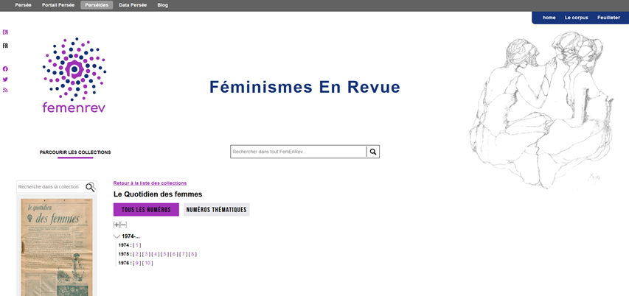
Task: Select the Numéros thématiques tab
Action: 216,210
